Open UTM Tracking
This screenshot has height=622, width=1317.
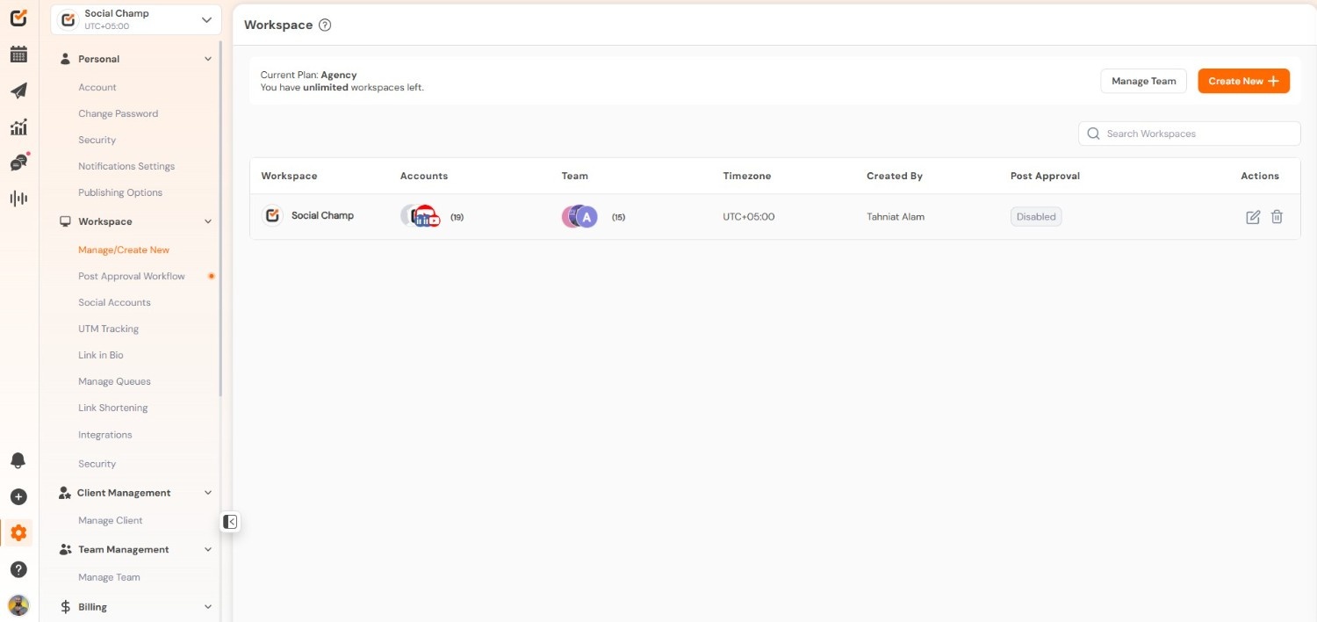click(x=108, y=329)
